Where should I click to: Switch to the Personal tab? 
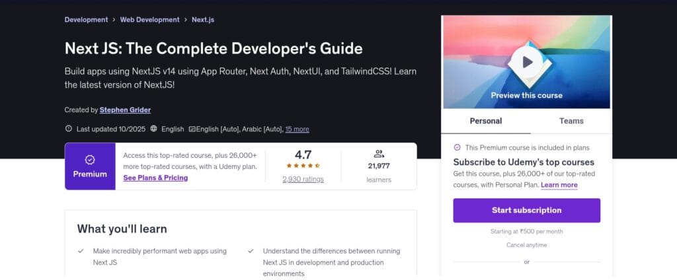[485, 121]
